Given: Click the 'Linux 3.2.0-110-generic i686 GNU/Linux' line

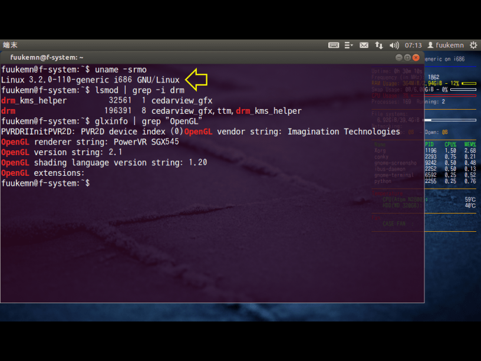Looking at the screenshot, I should 90,80.
